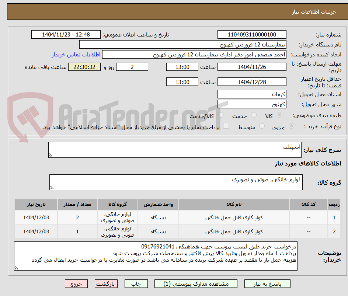Click price validity date 1404/12/28
Screen dimensions: 348x296
tap(252, 82)
